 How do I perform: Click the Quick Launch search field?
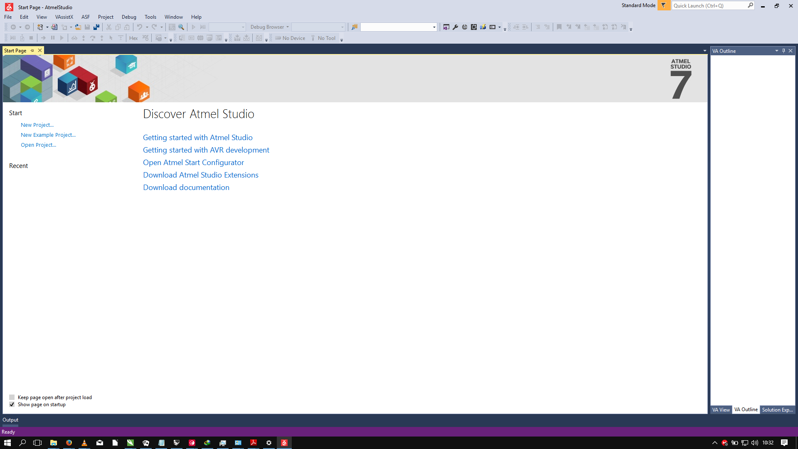(713, 5)
